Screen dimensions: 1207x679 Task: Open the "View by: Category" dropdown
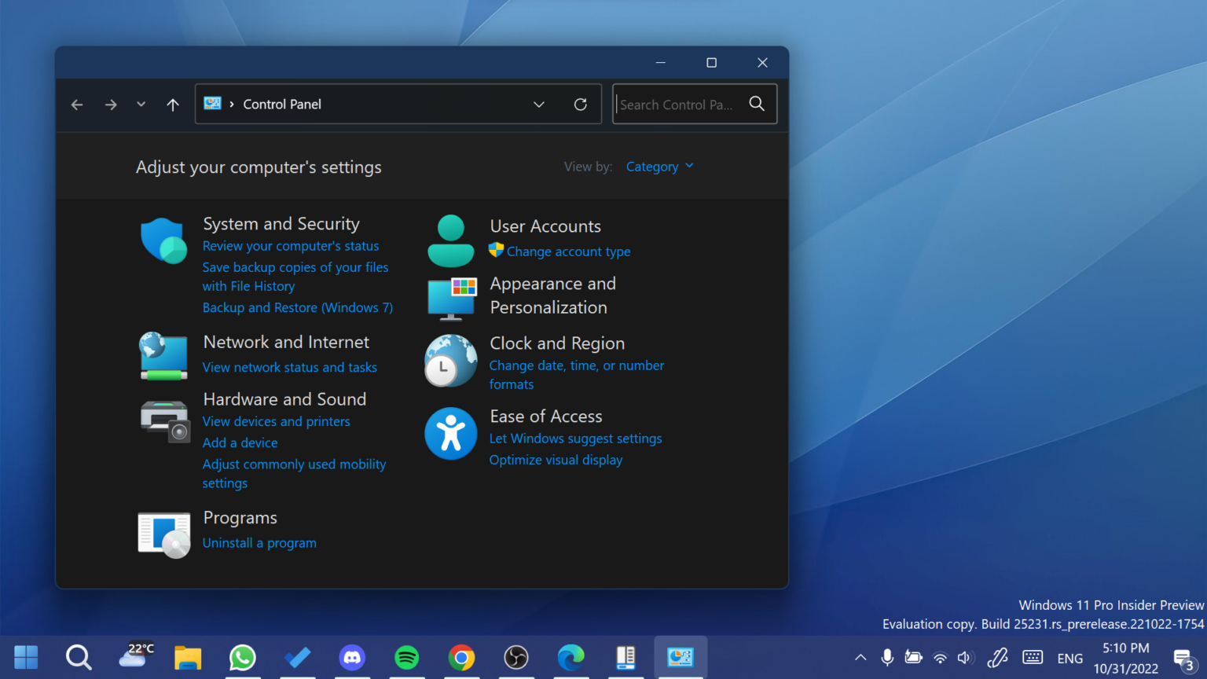[659, 166]
